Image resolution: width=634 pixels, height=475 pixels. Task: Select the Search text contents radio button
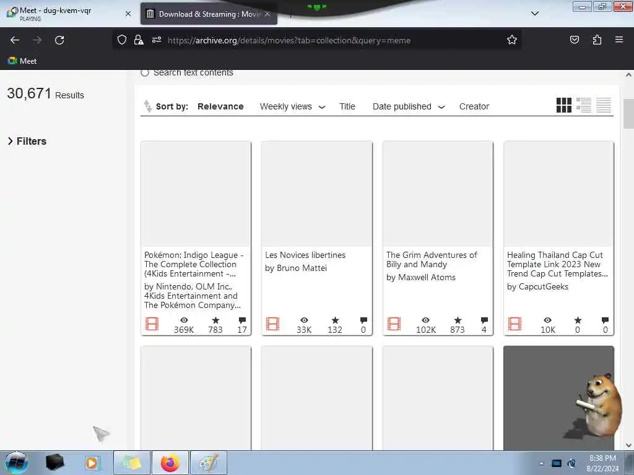(x=145, y=73)
